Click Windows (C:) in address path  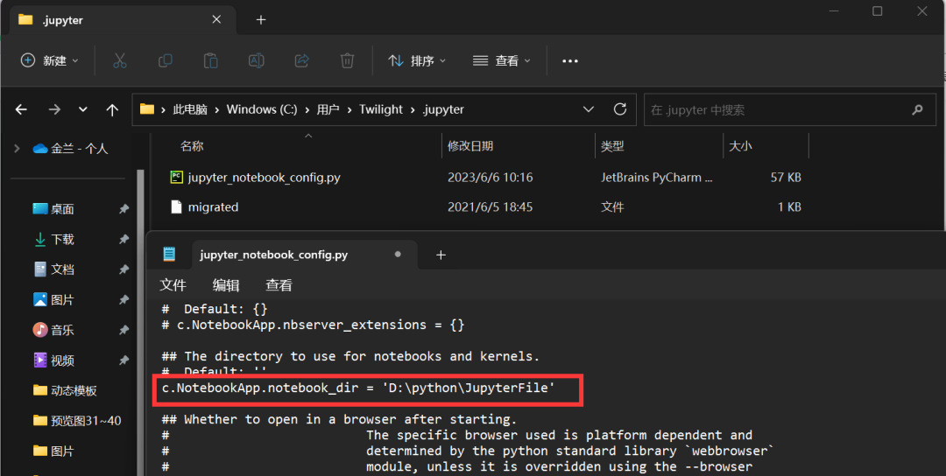pos(262,109)
